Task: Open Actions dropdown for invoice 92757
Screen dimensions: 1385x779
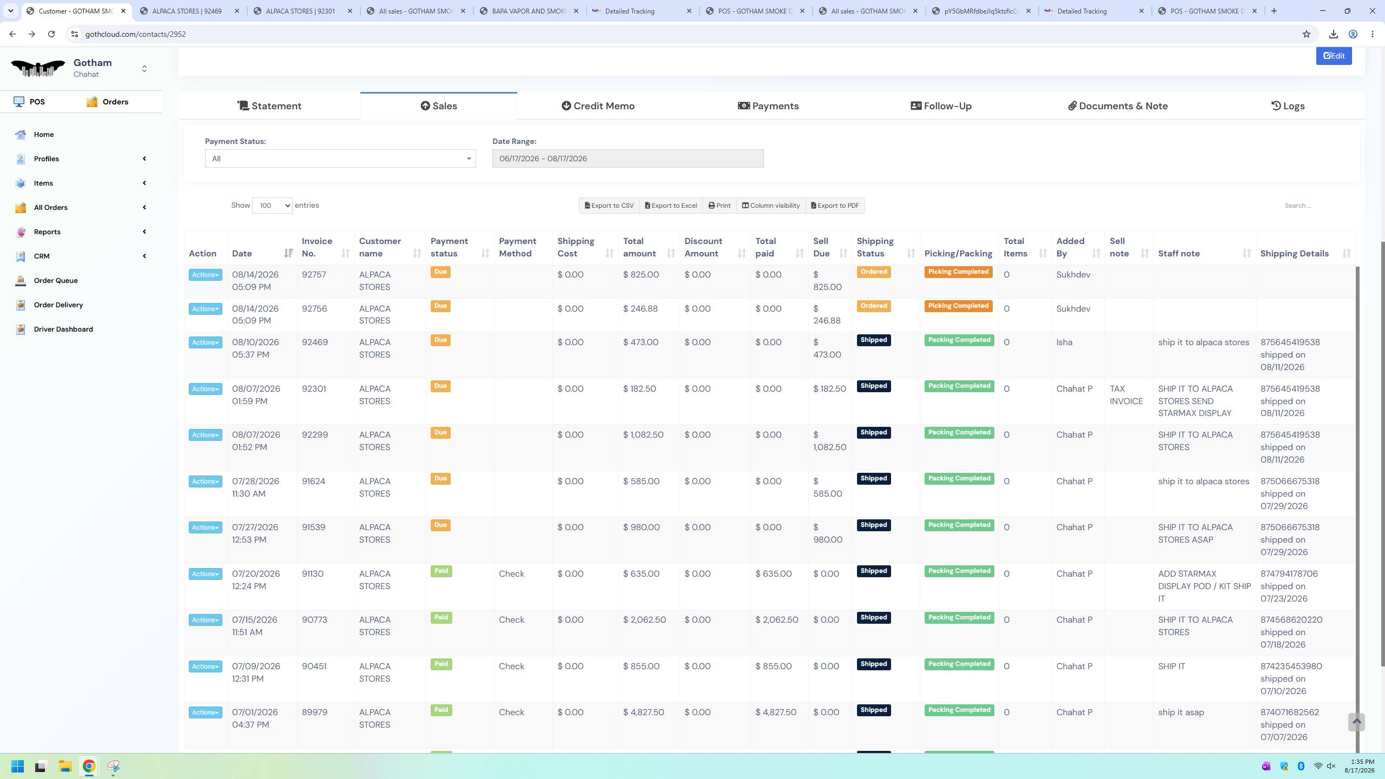Action: point(205,275)
